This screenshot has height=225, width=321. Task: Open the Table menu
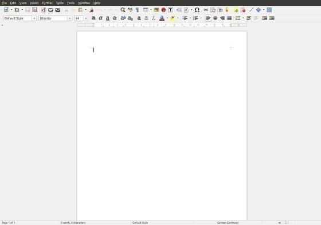point(60,3)
